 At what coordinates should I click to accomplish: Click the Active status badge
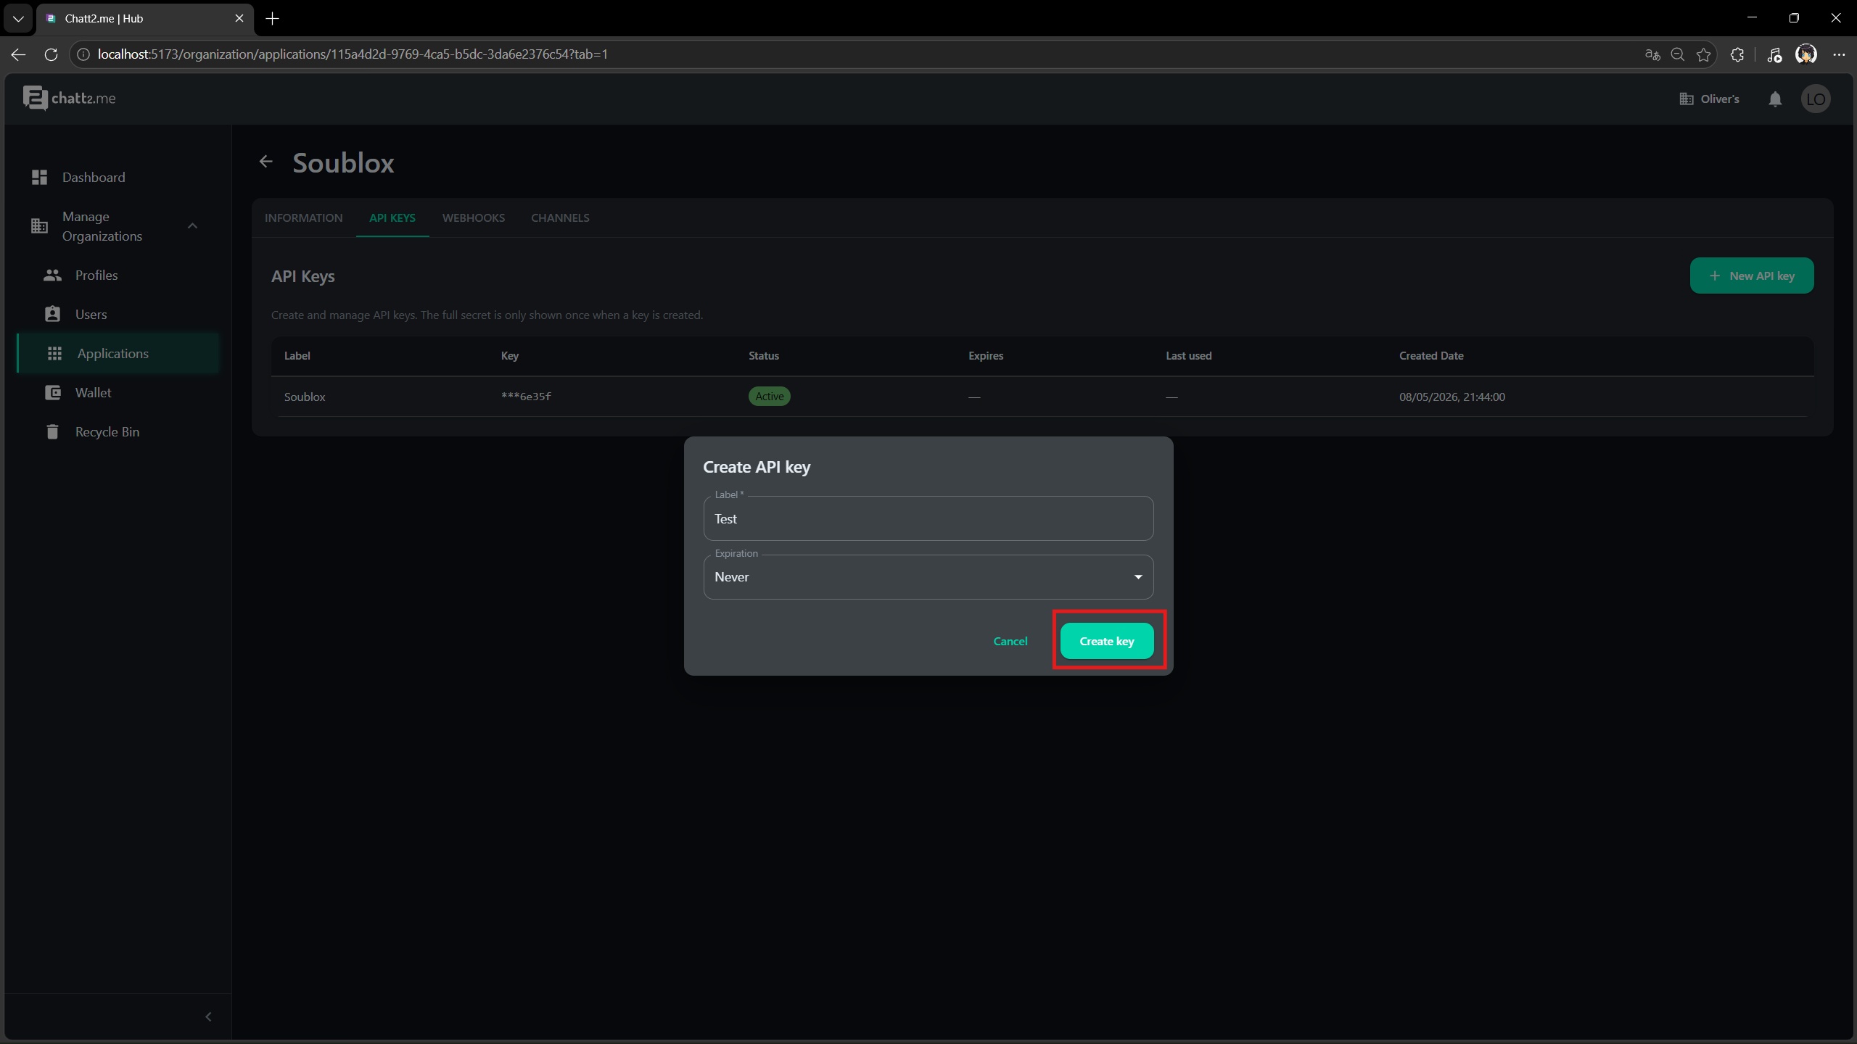click(x=769, y=396)
